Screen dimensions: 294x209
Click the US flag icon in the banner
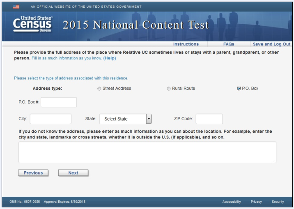pyautogui.click(x=16, y=7)
